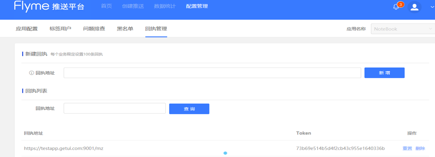Select 配置管理 in top navigation

[197, 6]
